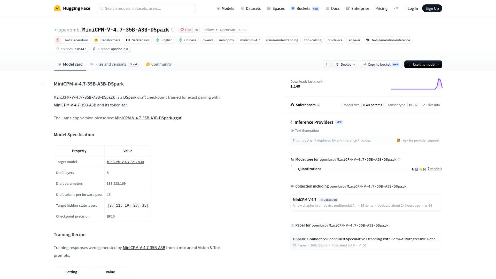Click the Log In link
This screenshot has height=279, width=496.
(x=413, y=8)
